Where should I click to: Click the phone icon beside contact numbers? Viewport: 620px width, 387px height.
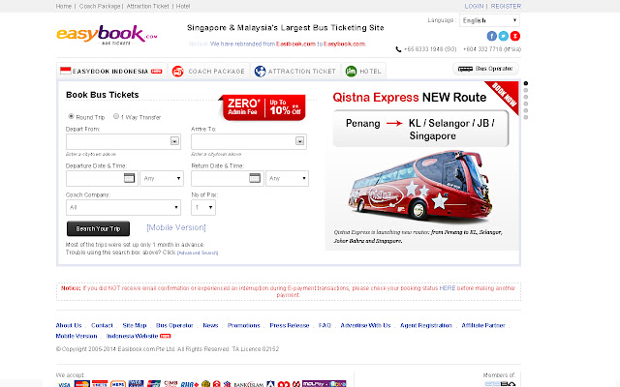click(398, 49)
